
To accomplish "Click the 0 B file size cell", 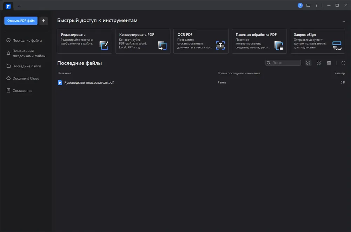I will point(343,82).
